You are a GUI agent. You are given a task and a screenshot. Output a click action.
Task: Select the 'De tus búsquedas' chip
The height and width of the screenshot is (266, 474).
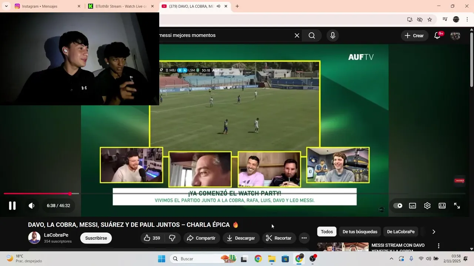point(360,232)
